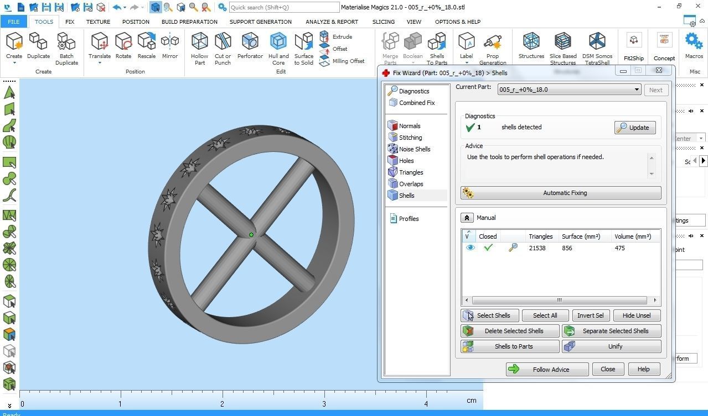Select Stitching in Fix Wizard list
Viewport: 708px width, 416px height.
click(x=405, y=138)
